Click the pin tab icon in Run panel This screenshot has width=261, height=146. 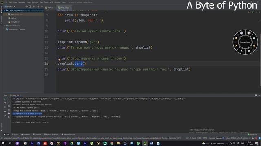pyautogui.click(x=5, y=116)
